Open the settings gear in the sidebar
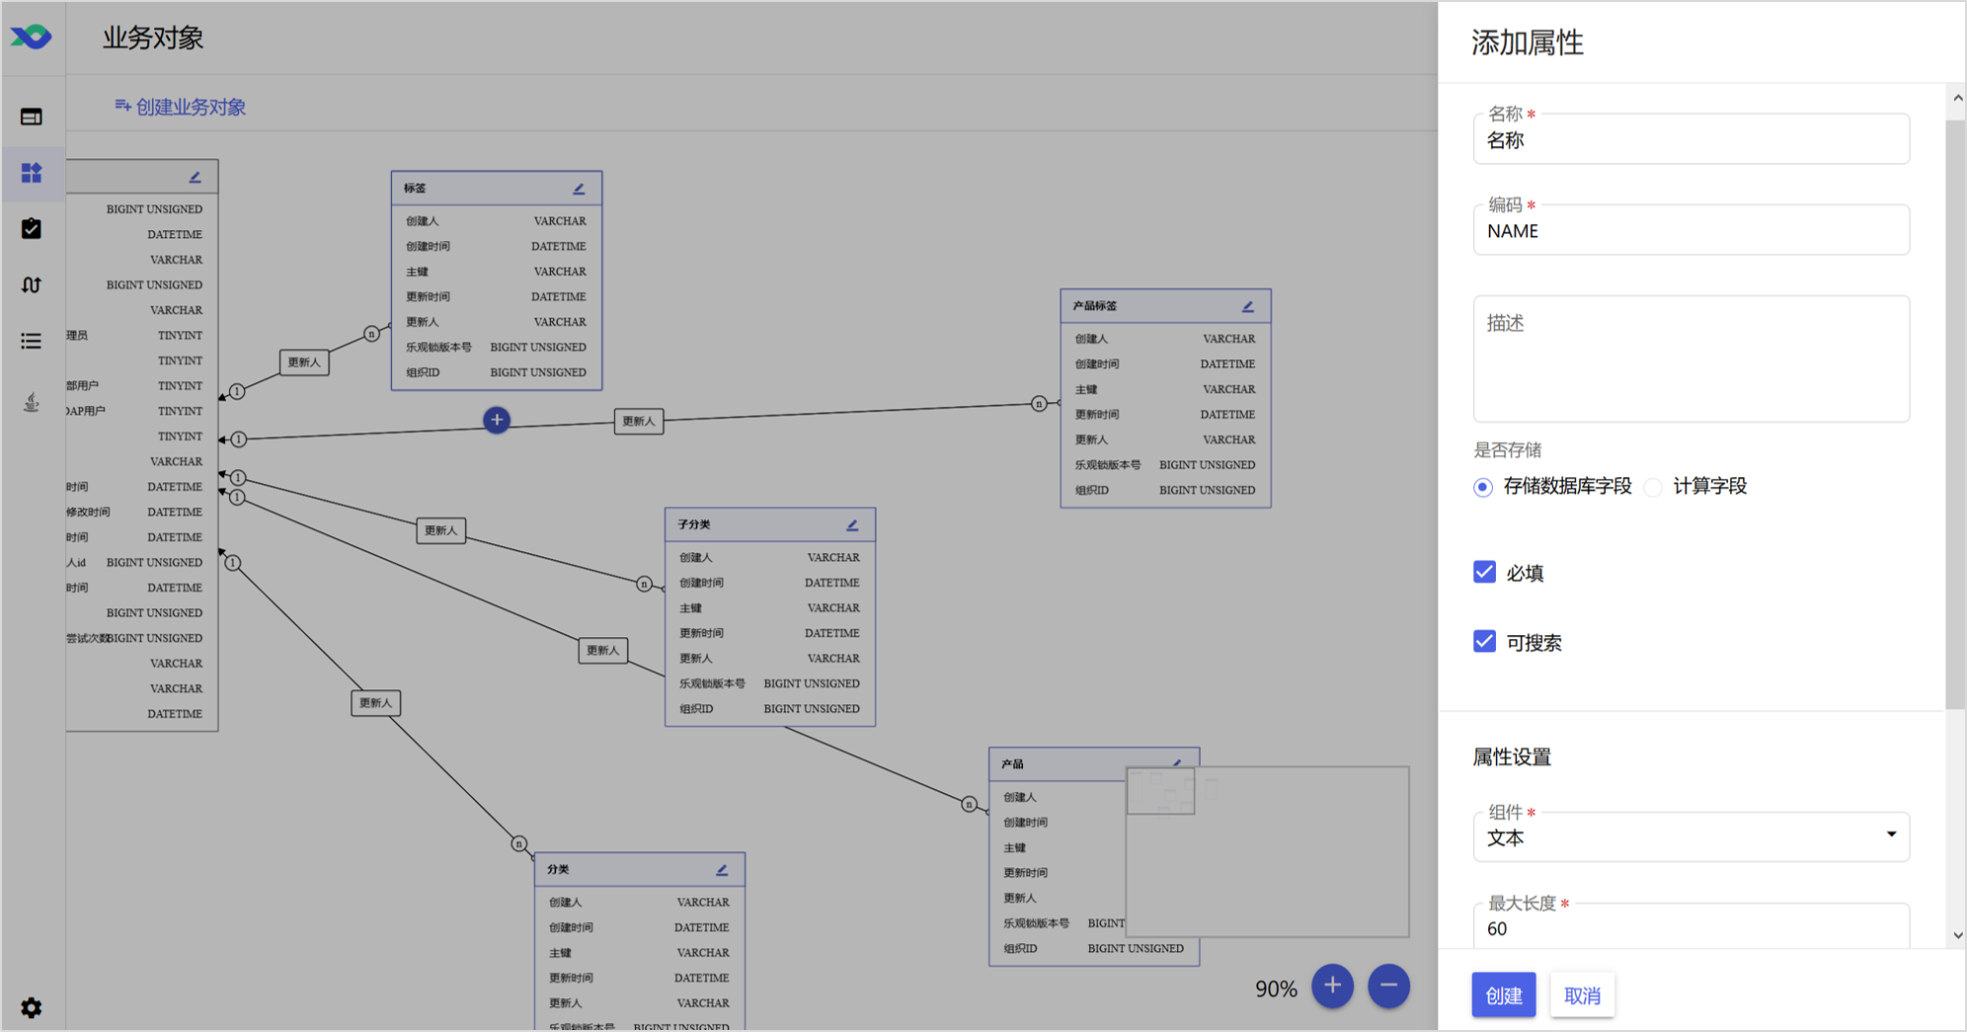This screenshot has width=1967, height=1032. [x=32, y=1007]
